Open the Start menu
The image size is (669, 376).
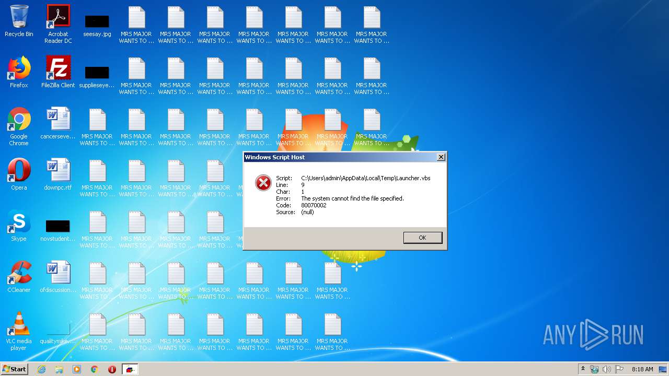tap(14, 369)
